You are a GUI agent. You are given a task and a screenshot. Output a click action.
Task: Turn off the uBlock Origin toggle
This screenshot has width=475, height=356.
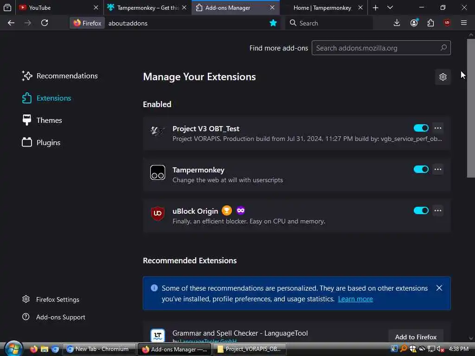tap(421, 210)
